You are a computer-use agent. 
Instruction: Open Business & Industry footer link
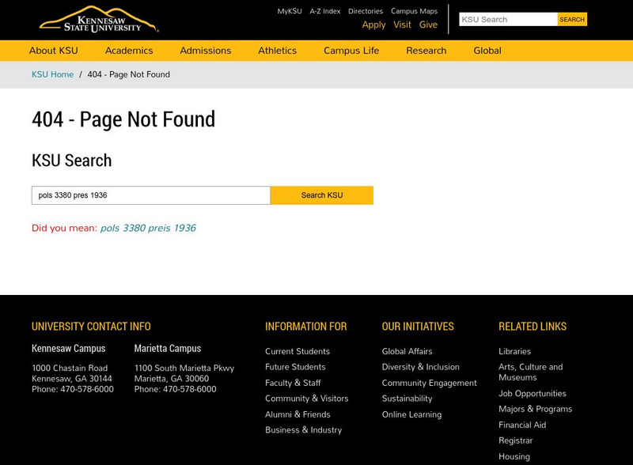(x=303, y=430)
